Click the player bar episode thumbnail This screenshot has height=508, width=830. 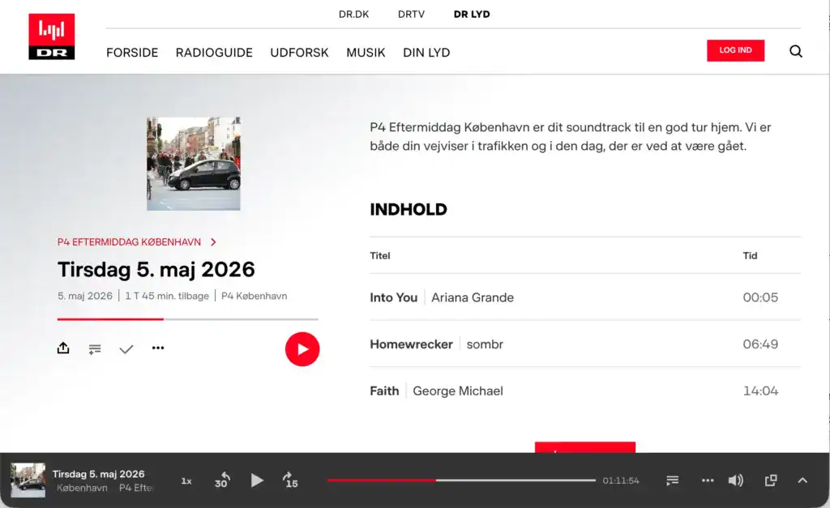coord(28,480)
